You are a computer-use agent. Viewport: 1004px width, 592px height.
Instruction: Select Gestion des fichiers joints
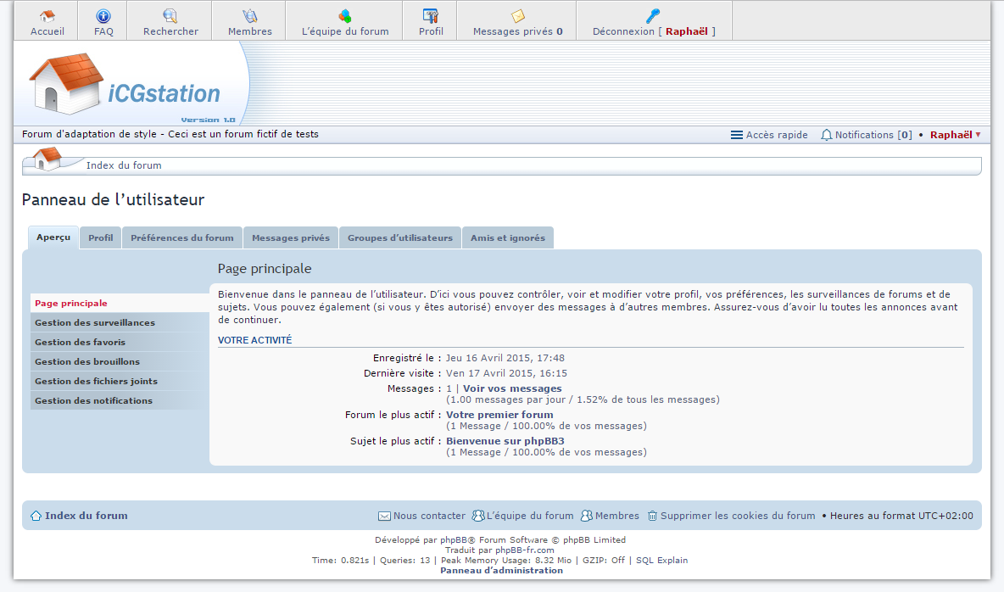pyautogui.click(x=96, y=382)
